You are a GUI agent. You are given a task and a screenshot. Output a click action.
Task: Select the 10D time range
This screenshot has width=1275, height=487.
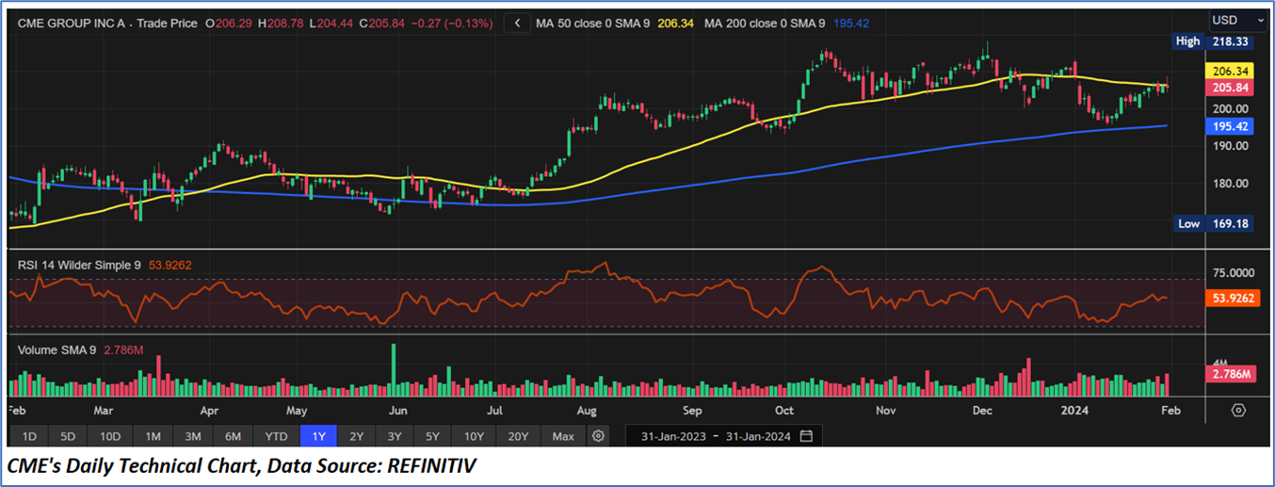[x=110, y=436]
